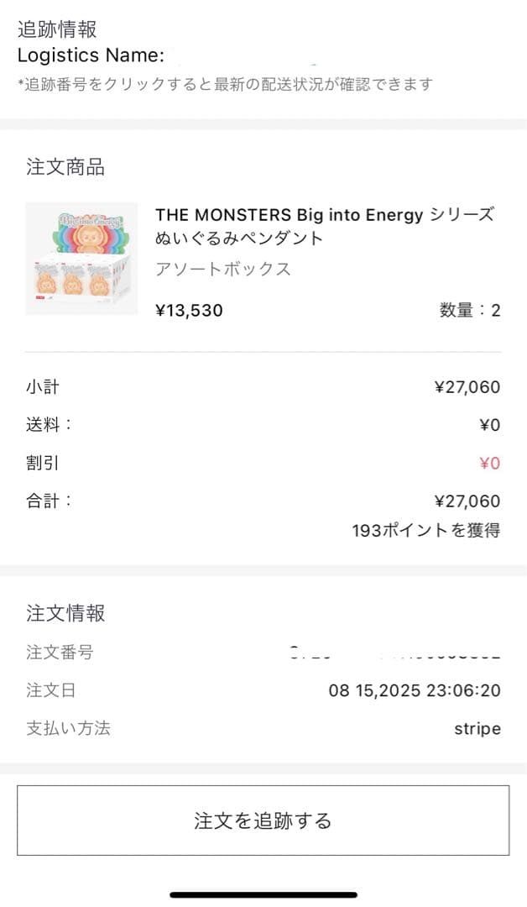Viewport: 527px width, 907px height.
Task: Select the ¥0 shipping fee value
Action: click(x=491, y=425)
